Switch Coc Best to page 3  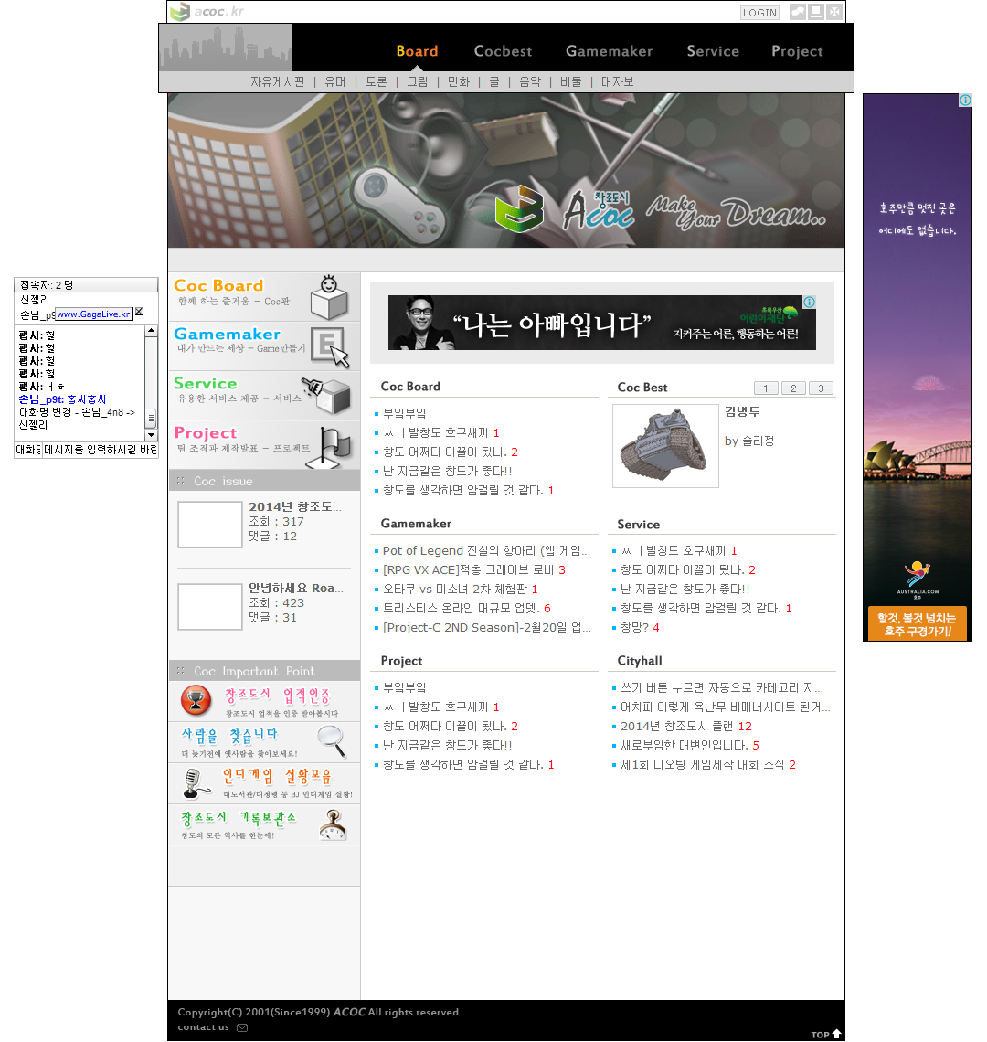[x=821, y=388]
